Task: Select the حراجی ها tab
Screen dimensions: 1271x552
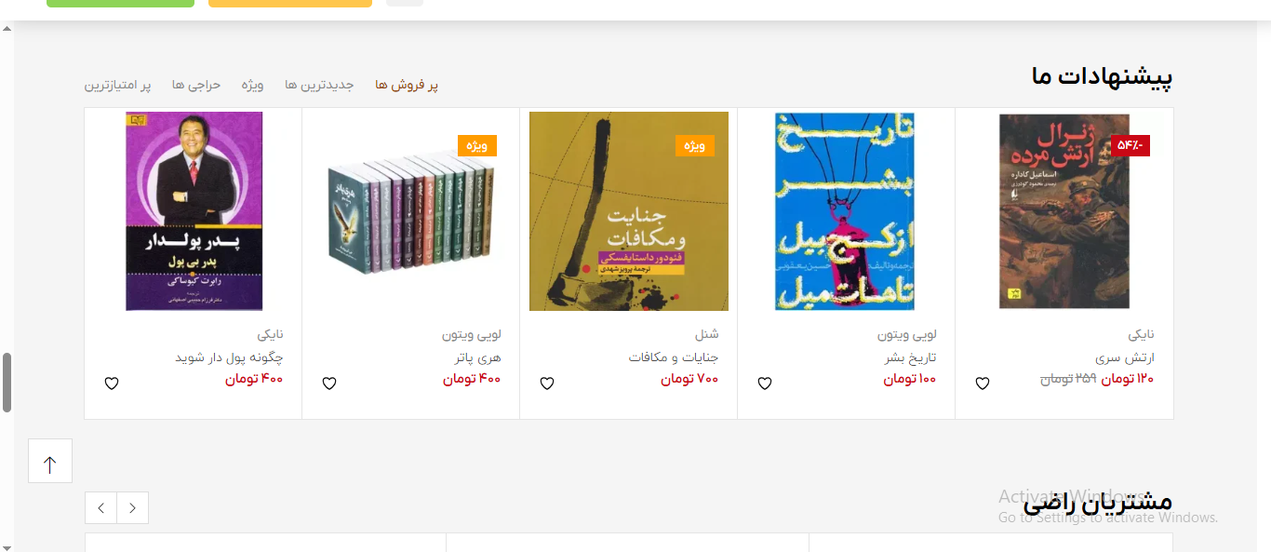Action: tap(196, 85)
